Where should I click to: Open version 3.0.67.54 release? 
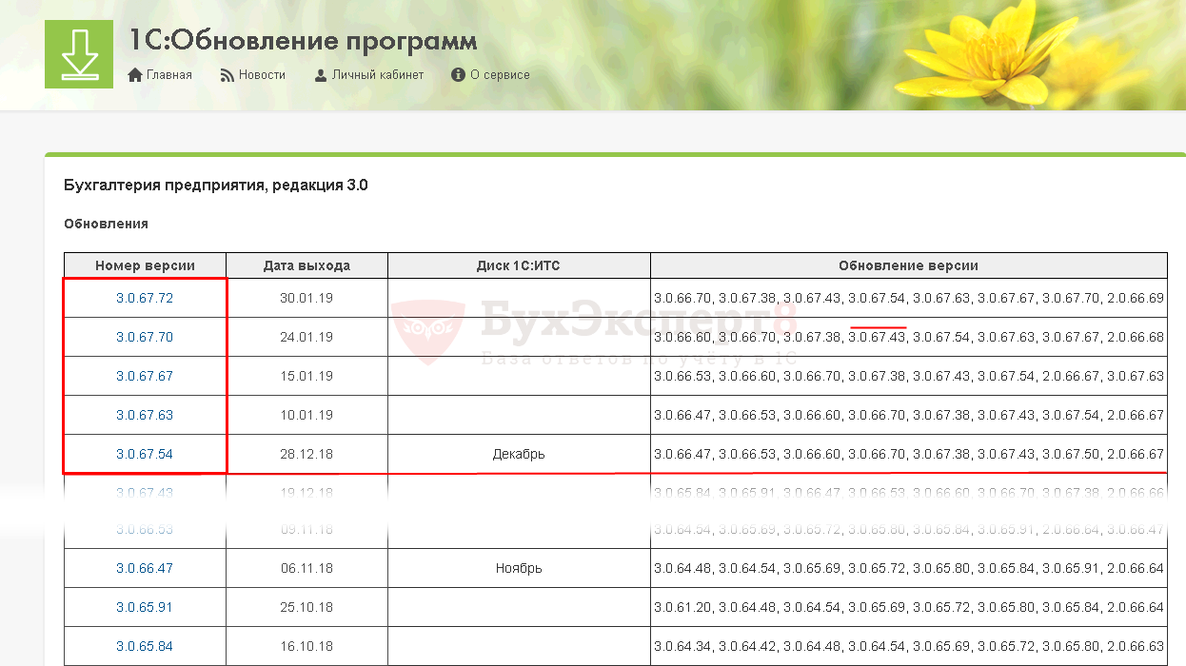145,454
